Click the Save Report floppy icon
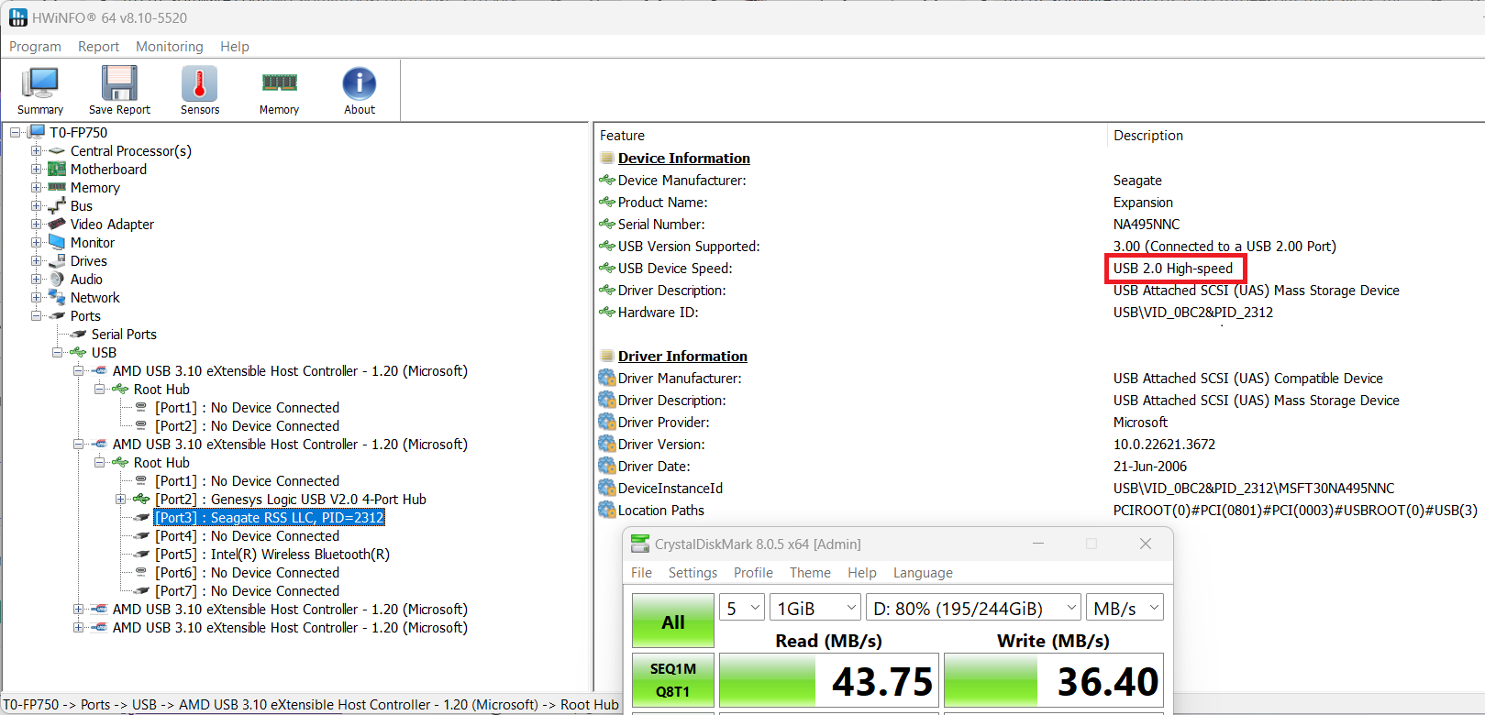 tap(119, 83)
